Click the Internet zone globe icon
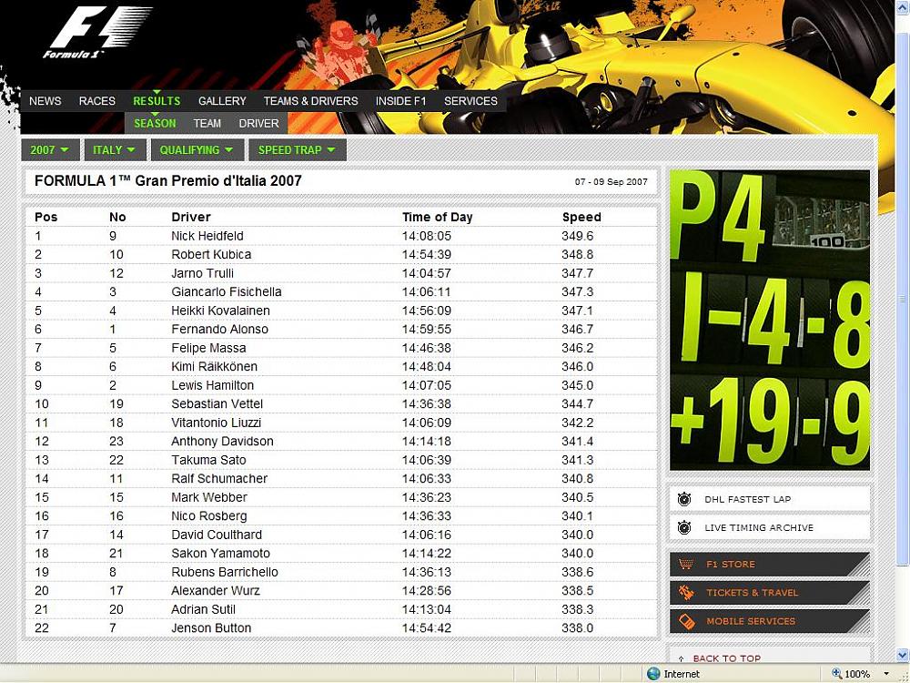910x683 pixels. click(653, 674)
